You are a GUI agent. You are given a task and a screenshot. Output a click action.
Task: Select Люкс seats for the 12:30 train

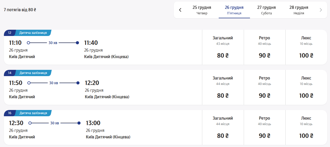pos(306,127)
